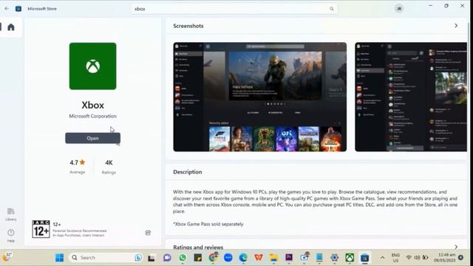This screenshot has width=473, height=266.
Task: Go back using the back arrow
Action: pos(7,9)
